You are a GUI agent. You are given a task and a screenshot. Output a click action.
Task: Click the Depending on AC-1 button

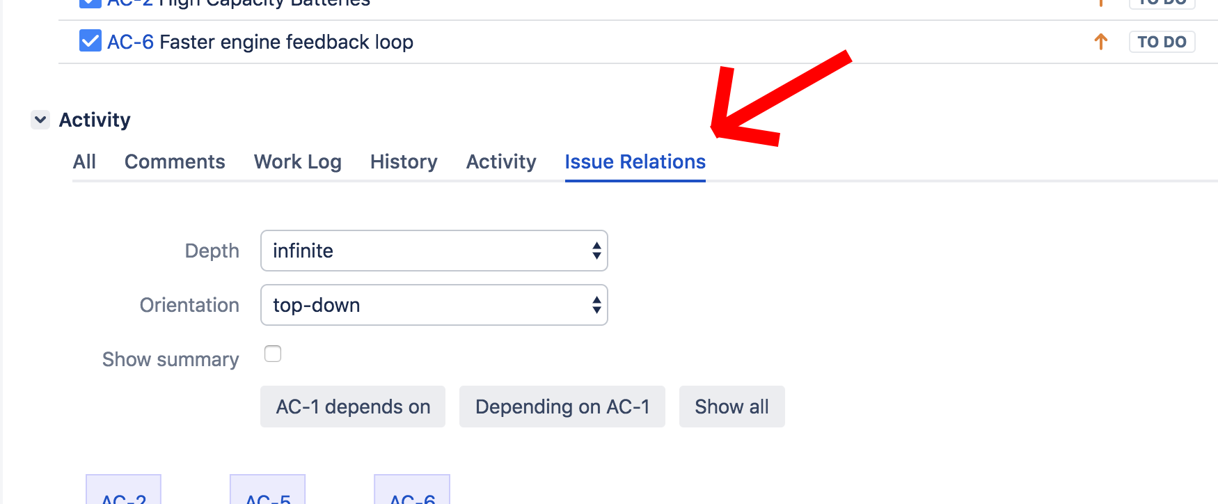point(562,407)
